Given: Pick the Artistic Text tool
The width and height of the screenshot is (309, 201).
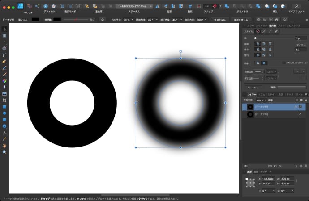Looking at the screenshot, I should pos(4,133).
